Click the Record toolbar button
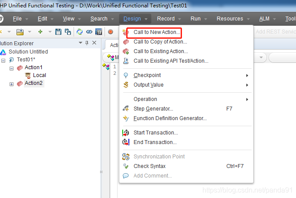296x198 pixels. (111, 32)
